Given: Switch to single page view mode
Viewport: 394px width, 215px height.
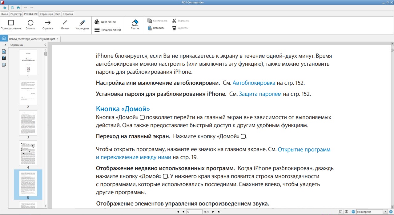Looking at the screenshot, I should coord(341,212).
